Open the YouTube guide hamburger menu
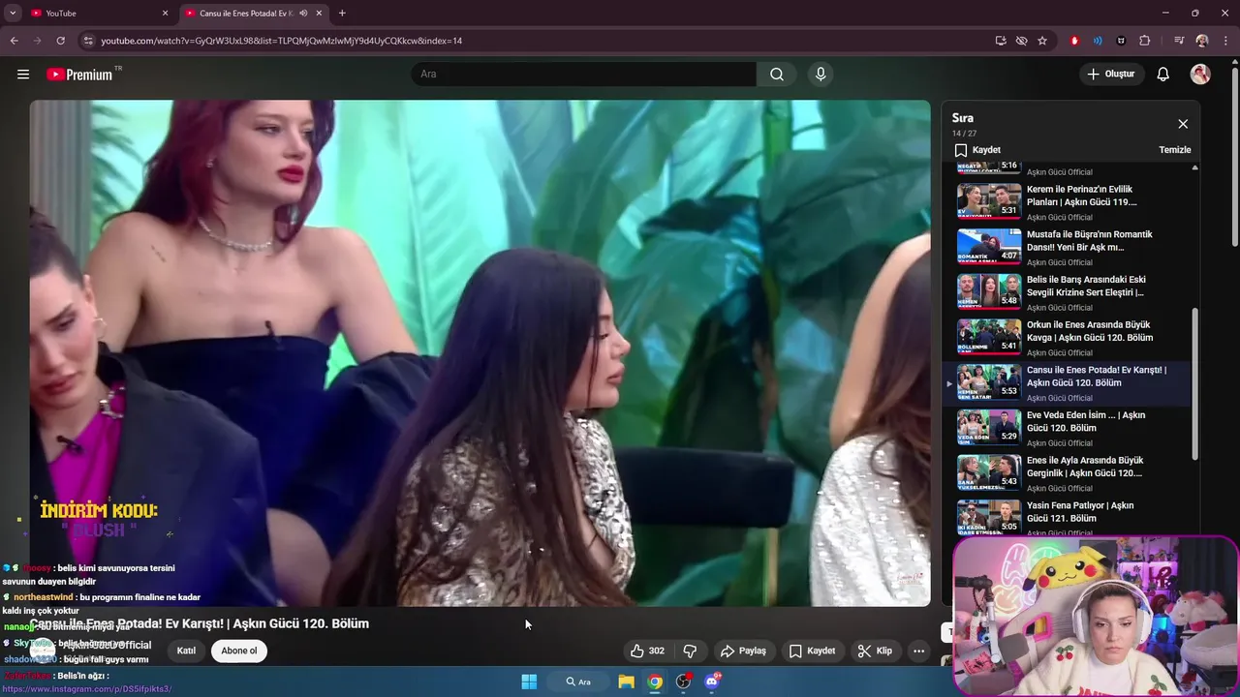1240x697 pixels. [x=23, y=75]
